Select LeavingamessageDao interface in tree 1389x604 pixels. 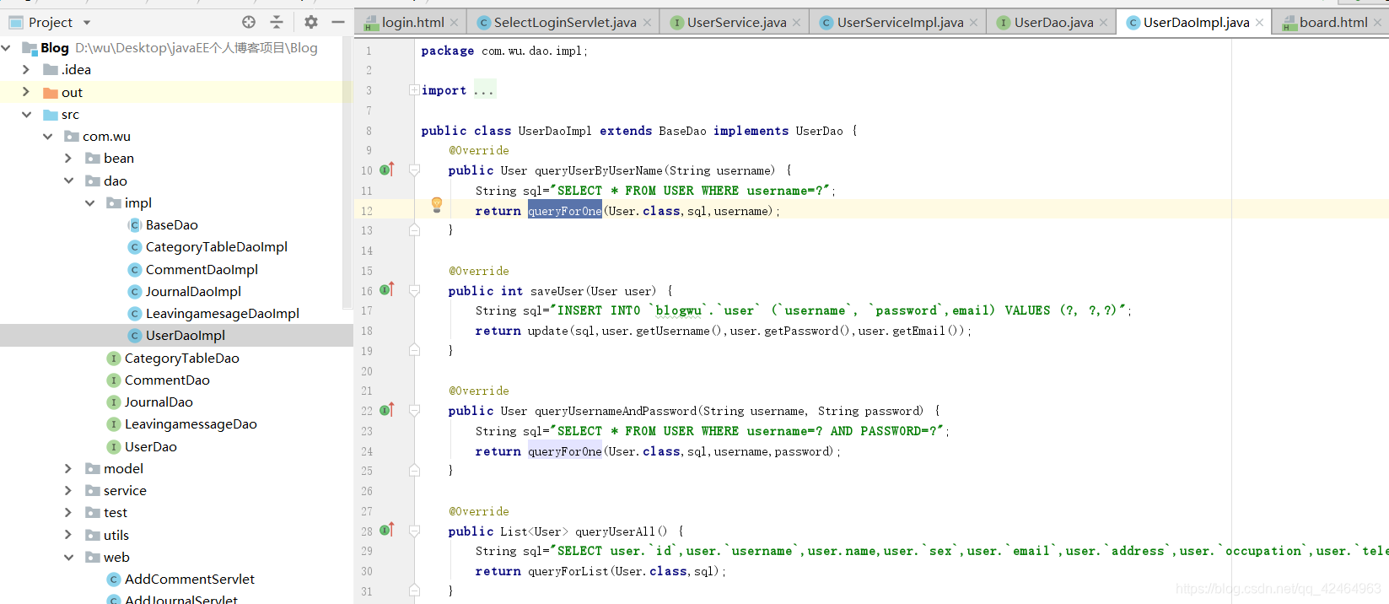191,424
